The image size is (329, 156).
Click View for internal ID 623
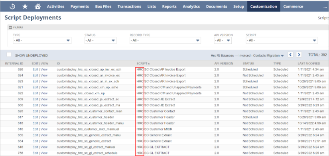[x=44, y=81]
